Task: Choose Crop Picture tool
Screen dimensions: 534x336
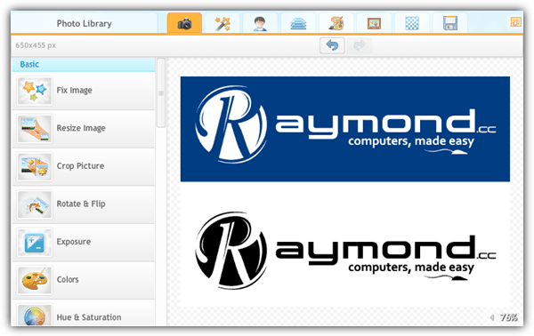Action: pyautogui.click(x=84, y=166)
